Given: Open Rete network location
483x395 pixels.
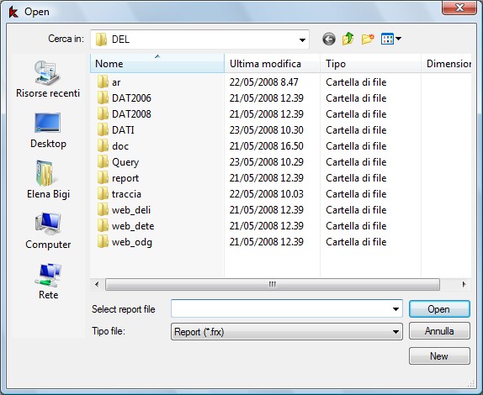Looking at the screenshot, I should (x=48, y=282).
